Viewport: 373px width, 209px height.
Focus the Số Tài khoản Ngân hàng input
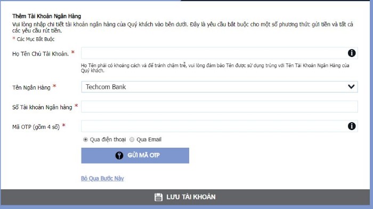[220, 107]
